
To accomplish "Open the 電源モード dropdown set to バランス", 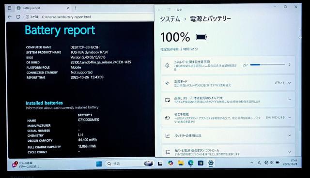I will [x=283, y=83].
